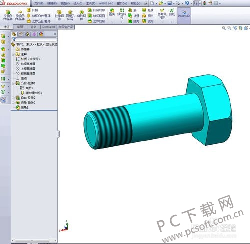Click the Undo arrow icon

[x=187, y=3]
